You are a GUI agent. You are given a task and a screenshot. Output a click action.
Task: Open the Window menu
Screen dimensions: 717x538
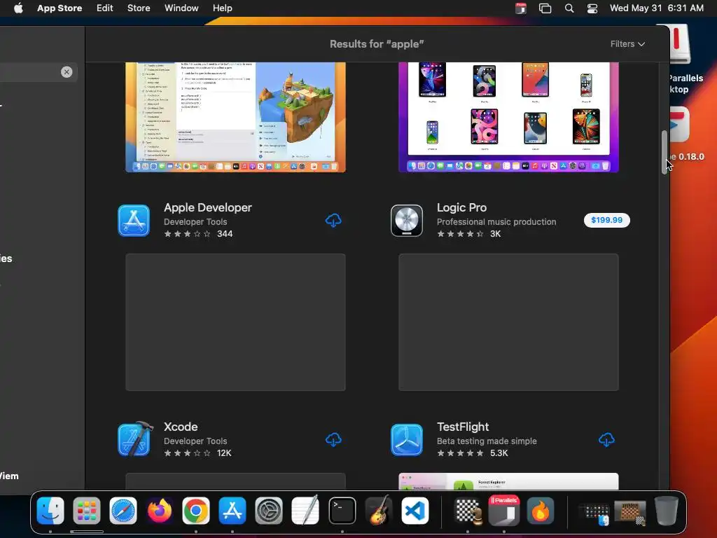(181, 8)
